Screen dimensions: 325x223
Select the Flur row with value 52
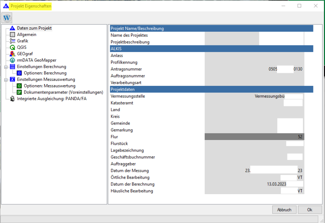tap(254, 137)
